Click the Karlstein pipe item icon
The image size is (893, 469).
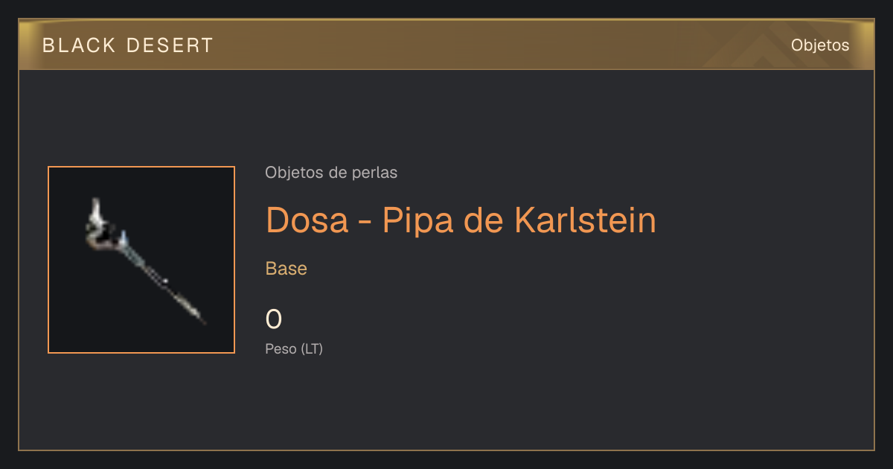(x=143, y=261)
